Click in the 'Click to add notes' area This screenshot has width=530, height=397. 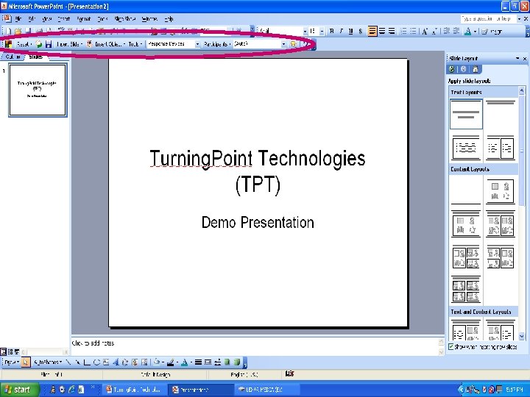254,346
